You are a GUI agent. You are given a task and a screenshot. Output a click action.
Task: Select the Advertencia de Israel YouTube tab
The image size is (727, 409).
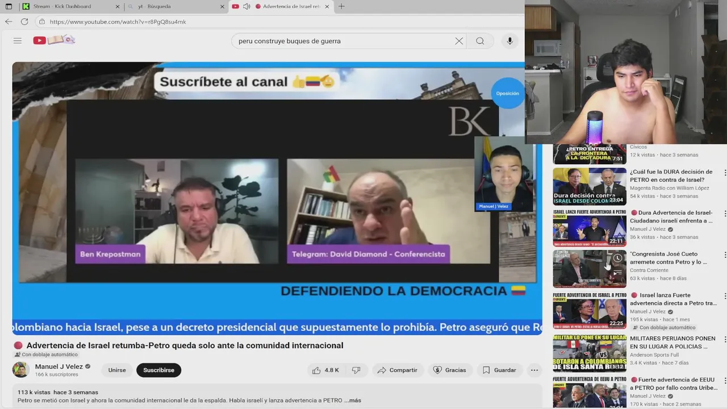tap(281, 6)
